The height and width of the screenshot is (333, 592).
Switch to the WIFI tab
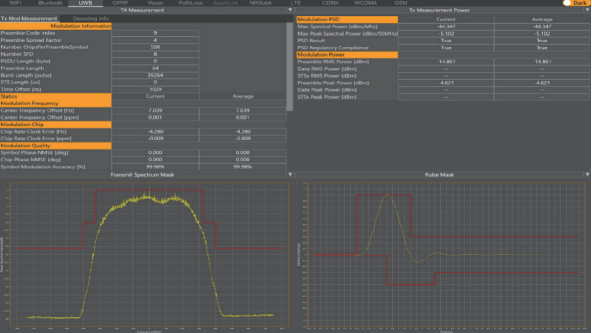(x=15, y=3)
